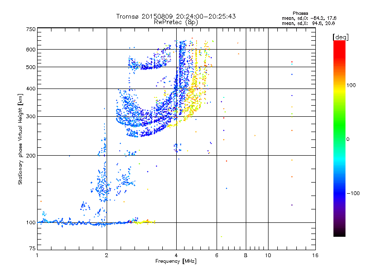Click the '100' colorbar tick label
Screen dimensions: 371x278
[x=351, y=85]
